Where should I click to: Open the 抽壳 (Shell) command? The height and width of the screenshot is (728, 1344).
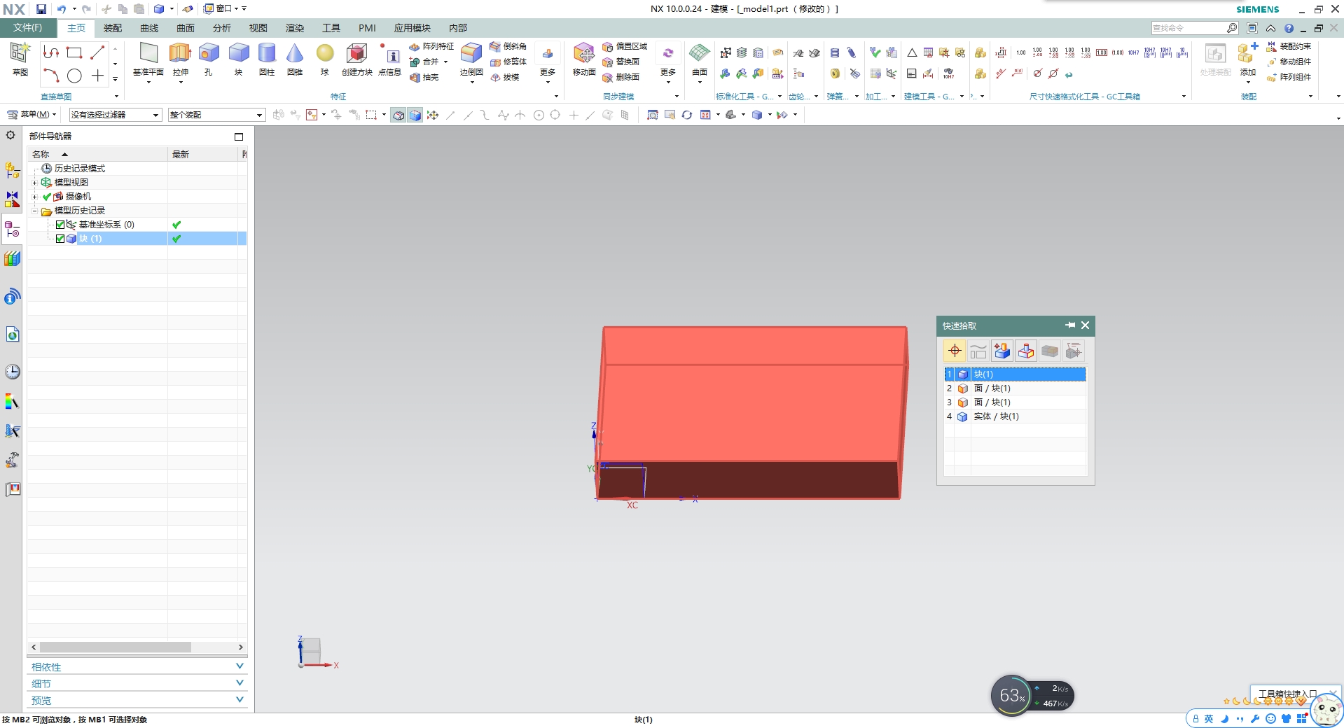[x=425, y=78]
